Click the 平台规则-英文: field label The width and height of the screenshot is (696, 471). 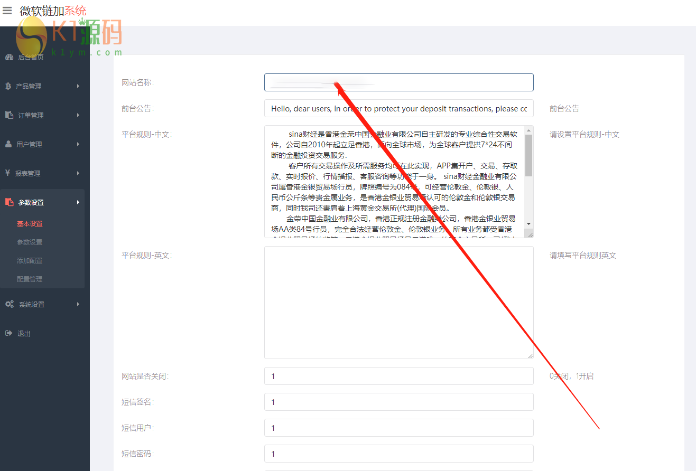click(x=146, y=255)
